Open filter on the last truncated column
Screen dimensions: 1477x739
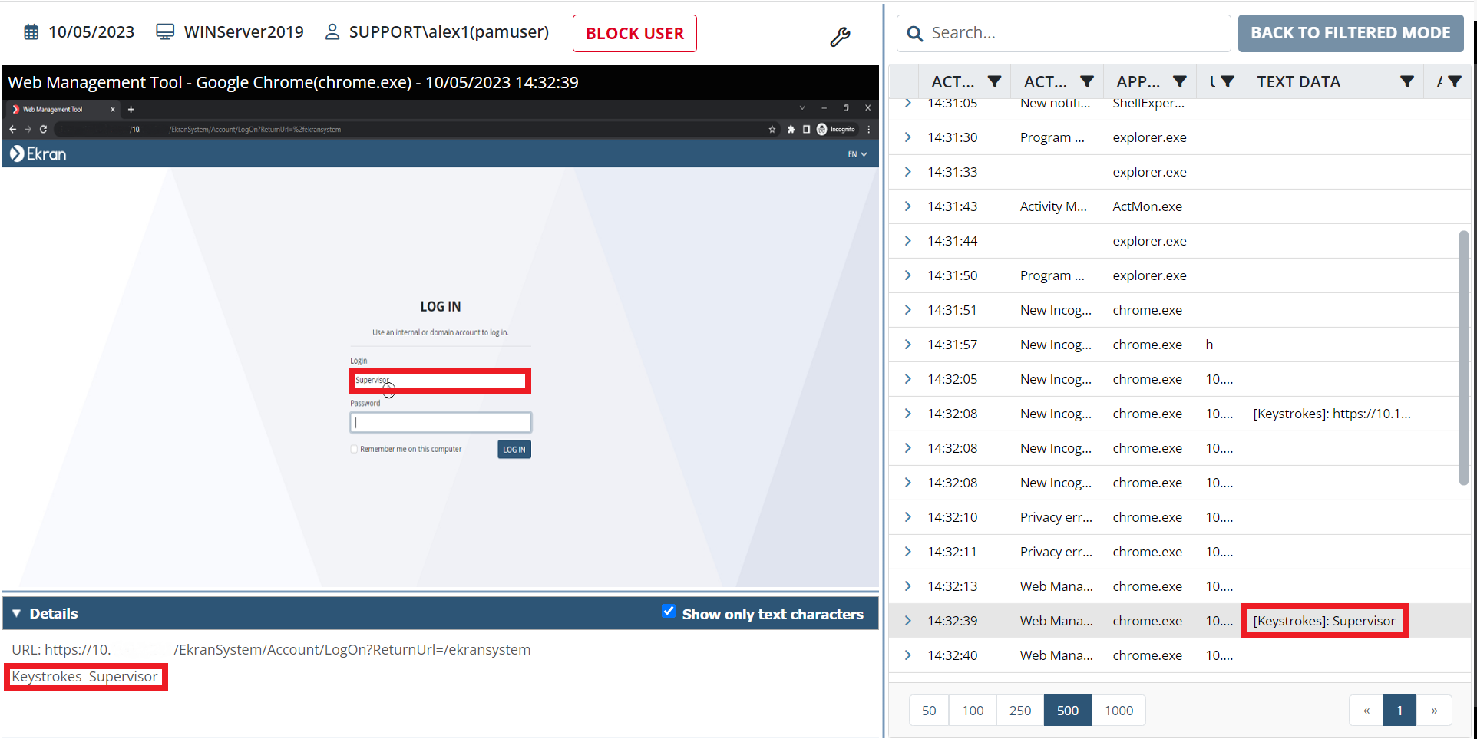pyautogui.click(x=1455, y=81)
